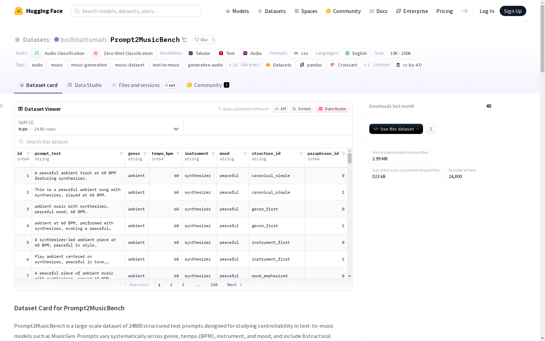
Task: Open Data Studio from the viewer header
Action: click(x=332, y=109)
